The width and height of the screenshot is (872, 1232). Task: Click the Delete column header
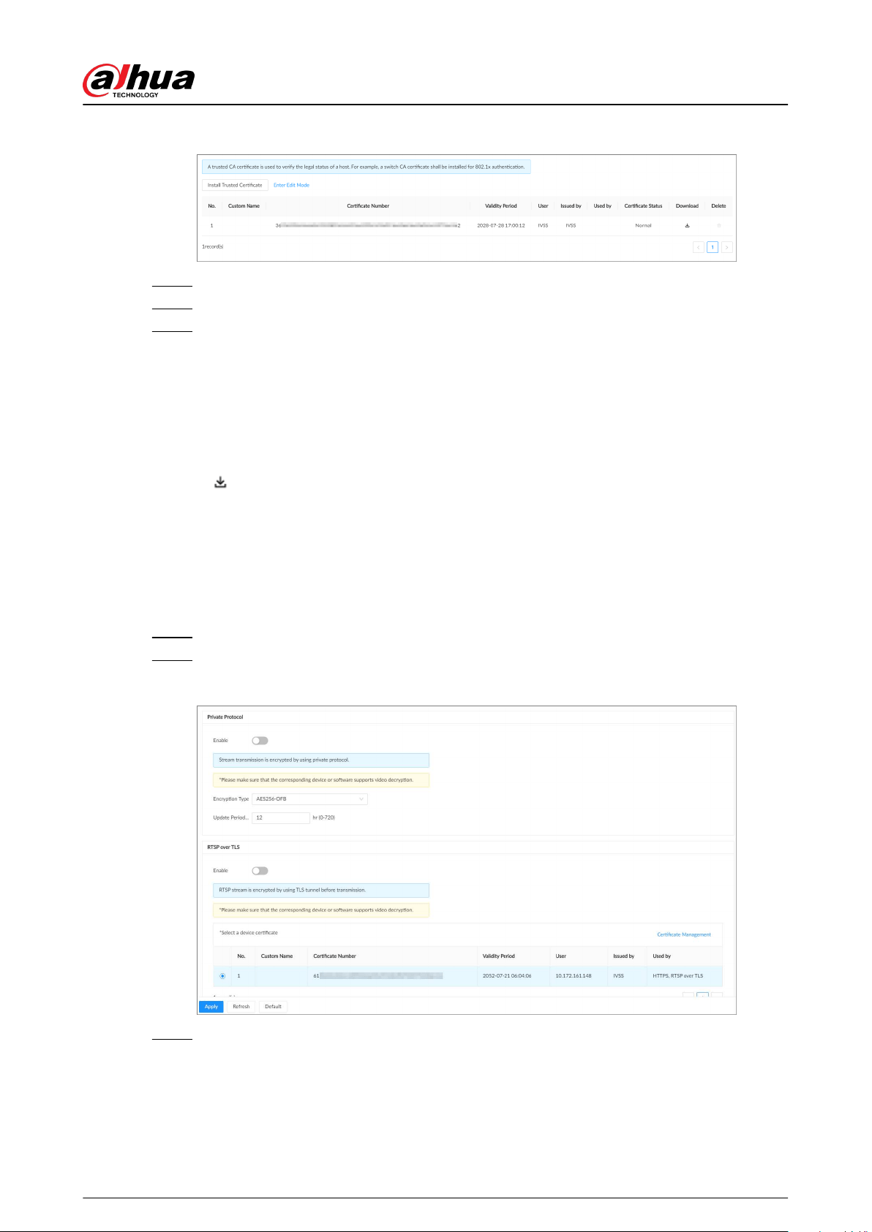pyautogui.click(x=718, y=206)
